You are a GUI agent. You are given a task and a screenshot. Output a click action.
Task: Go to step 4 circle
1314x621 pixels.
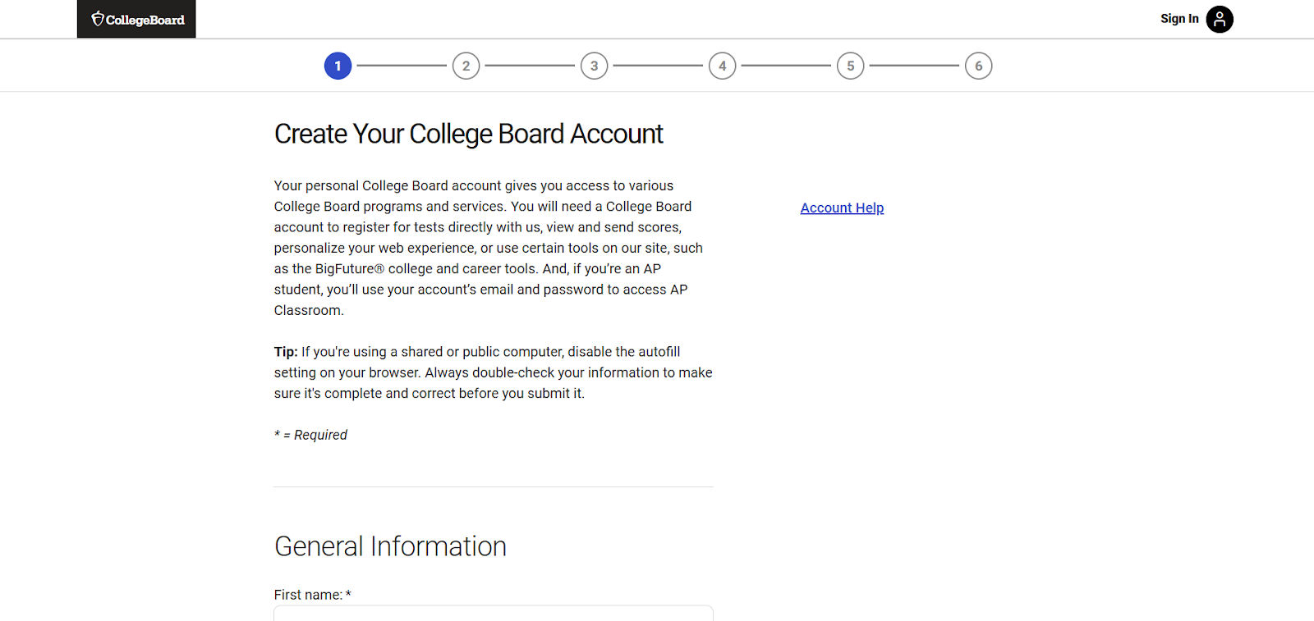coord(722,66)
